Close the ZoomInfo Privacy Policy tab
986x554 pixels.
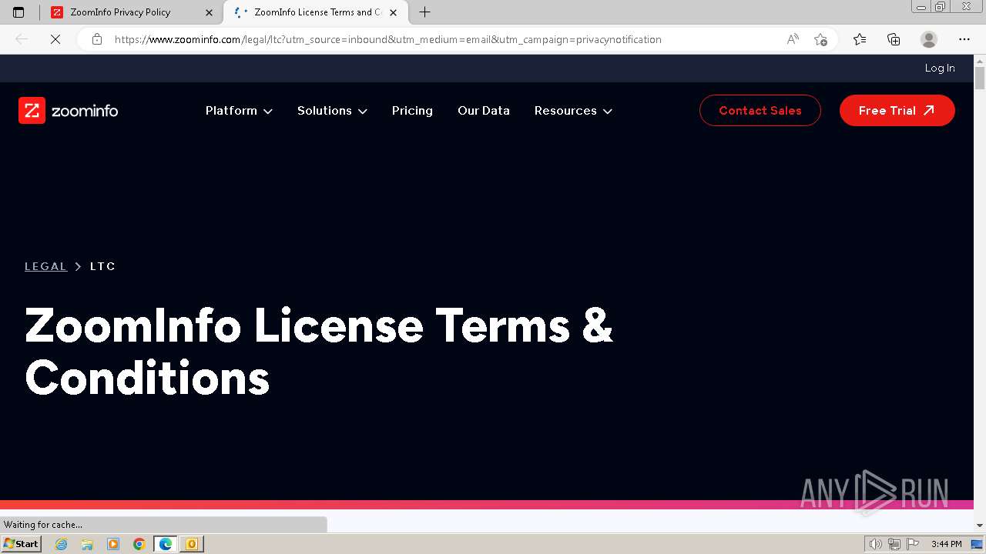(x=209, y=12)
